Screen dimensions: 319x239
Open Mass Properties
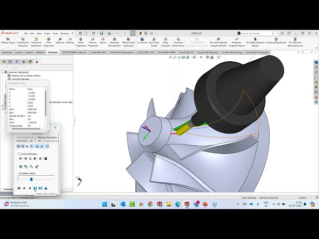pos(81,42)
